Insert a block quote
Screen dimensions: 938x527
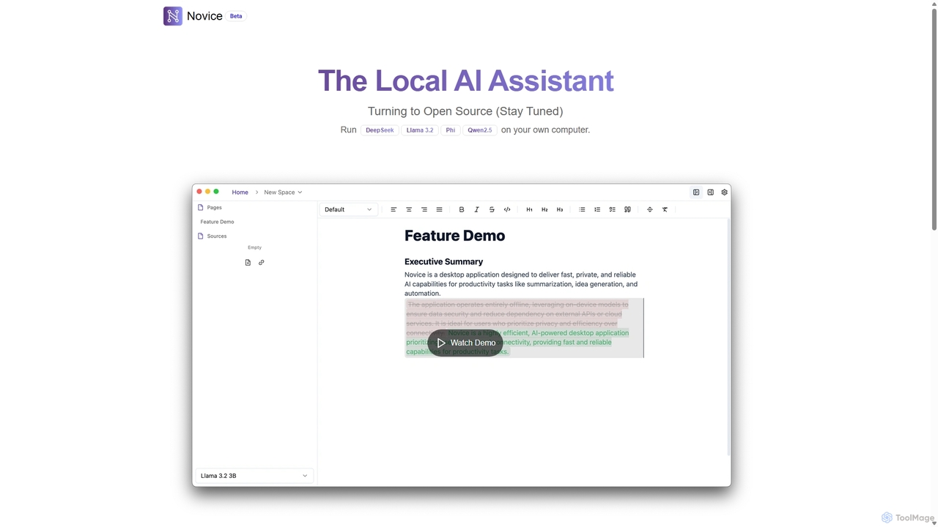pos(627,209)
